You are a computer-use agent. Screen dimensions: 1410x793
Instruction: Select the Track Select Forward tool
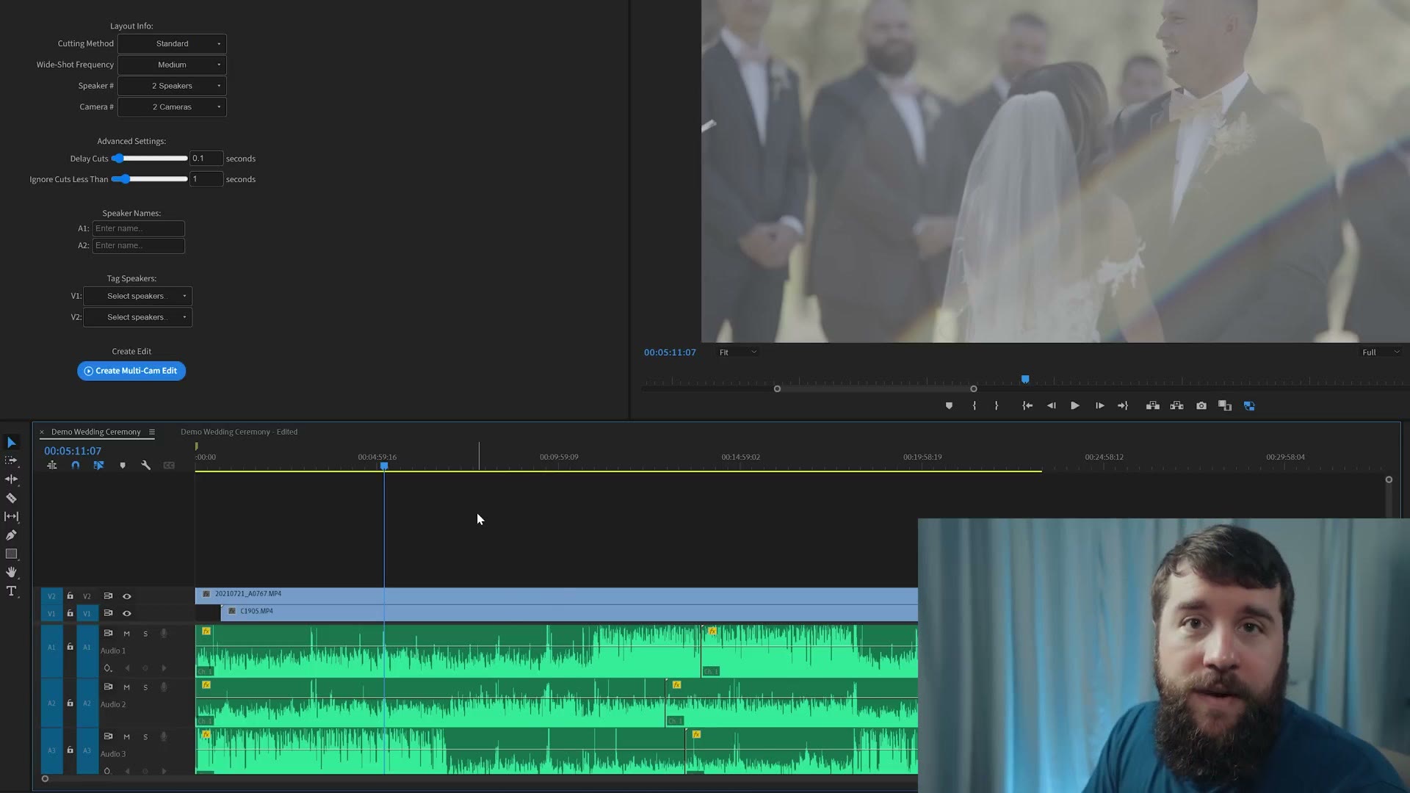pyautogui.click(x=11, y=460)
